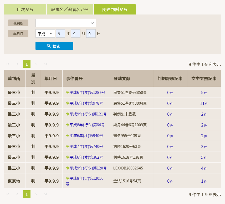This screenshot has height=204, width=225.
Task: Go to next page in bottom pagination
Action: [x=36, y=194]
